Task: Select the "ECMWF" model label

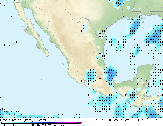Action: coord(41,120)
